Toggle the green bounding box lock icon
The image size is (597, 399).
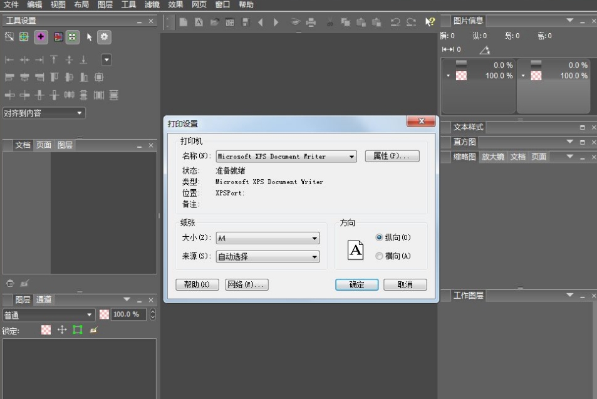[78, 330]
